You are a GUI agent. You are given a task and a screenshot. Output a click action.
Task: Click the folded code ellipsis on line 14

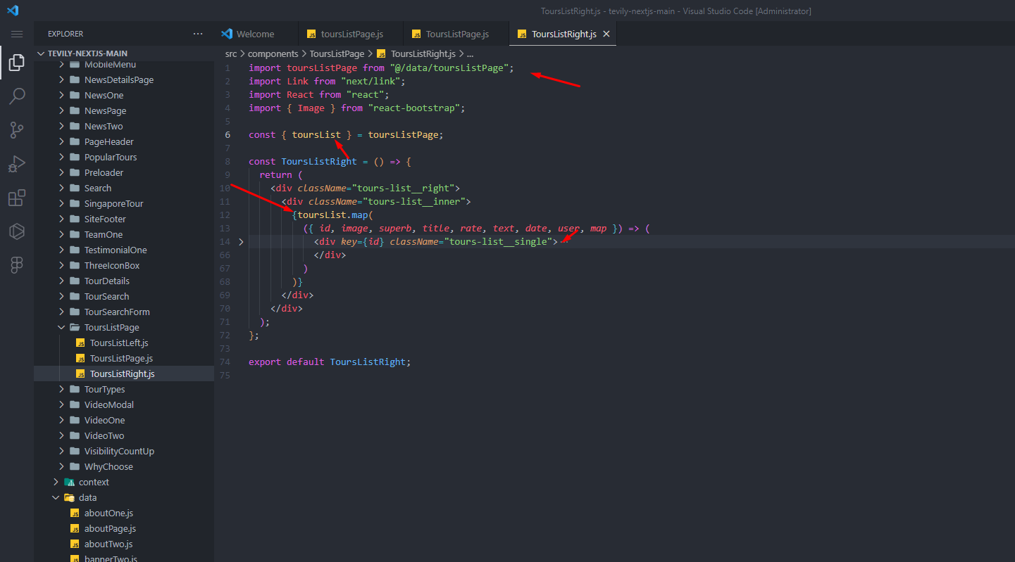[x=563, y=242]
